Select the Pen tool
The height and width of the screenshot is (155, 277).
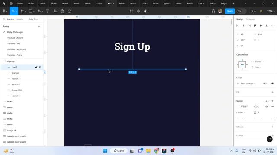(39, 11)
